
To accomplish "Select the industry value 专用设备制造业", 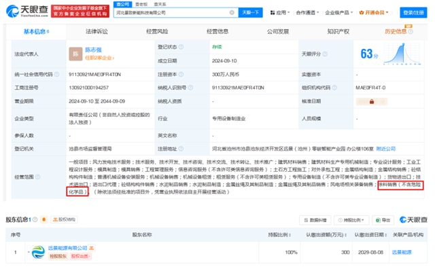I will point(229,119).
